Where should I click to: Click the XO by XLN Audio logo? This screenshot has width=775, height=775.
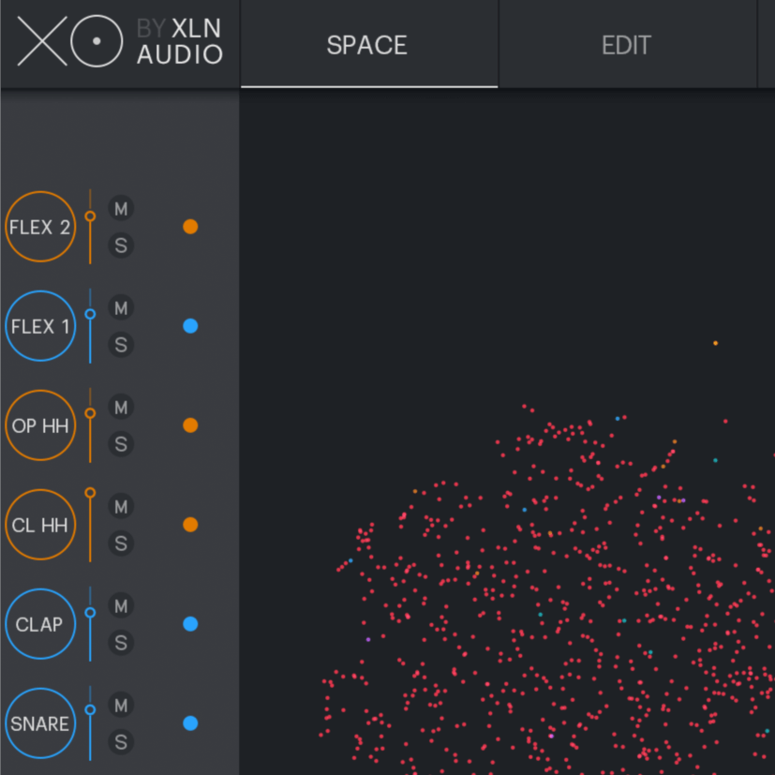(120, 41)
